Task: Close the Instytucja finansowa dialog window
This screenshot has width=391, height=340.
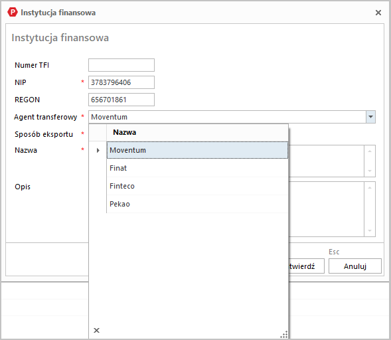Action: [x=378, y=13]
